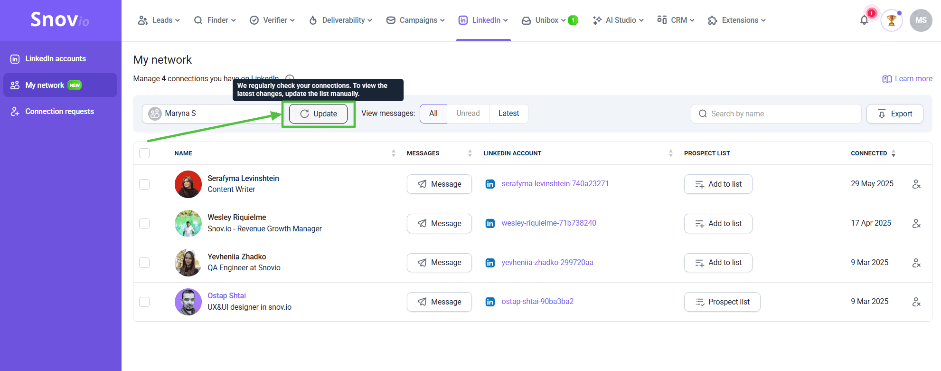
Task: Open the Learn more link
Action: click(x=907, y=79)
